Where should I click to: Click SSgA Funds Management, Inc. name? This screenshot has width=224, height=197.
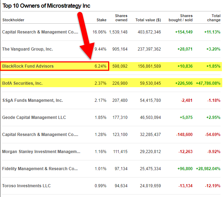(32, 100)
